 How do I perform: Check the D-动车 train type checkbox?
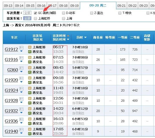[64, 13]
